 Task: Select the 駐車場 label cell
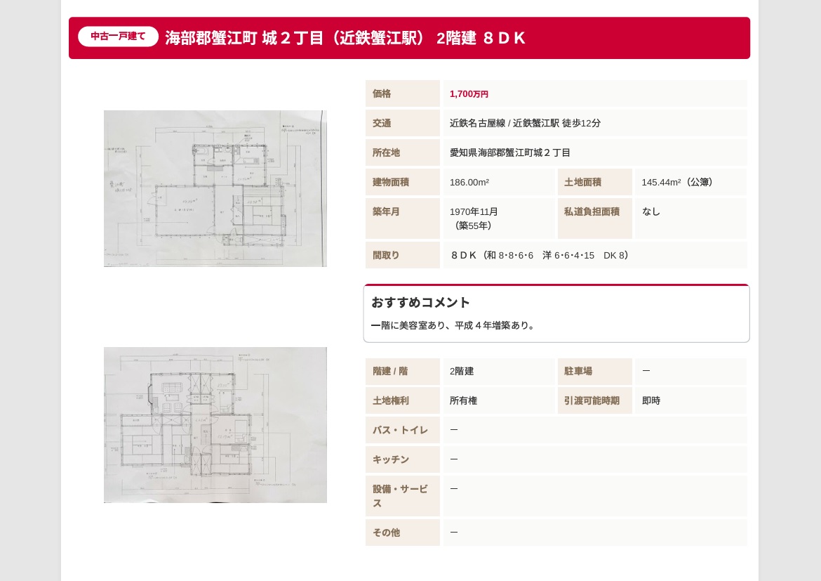(578, 371)
